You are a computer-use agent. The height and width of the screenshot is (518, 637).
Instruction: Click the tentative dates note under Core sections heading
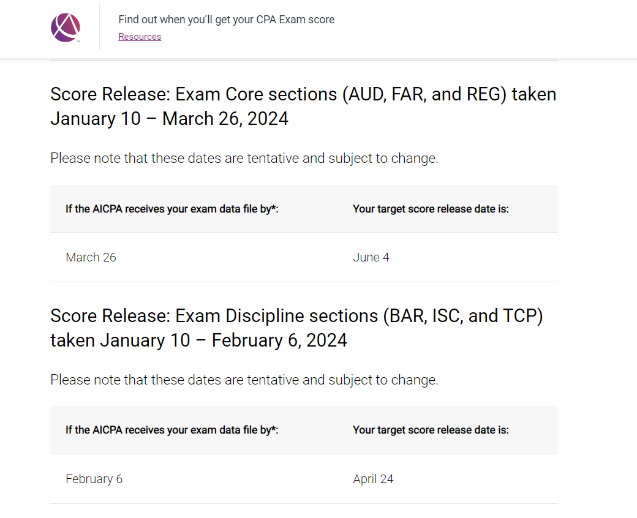[x=244, y=159]
